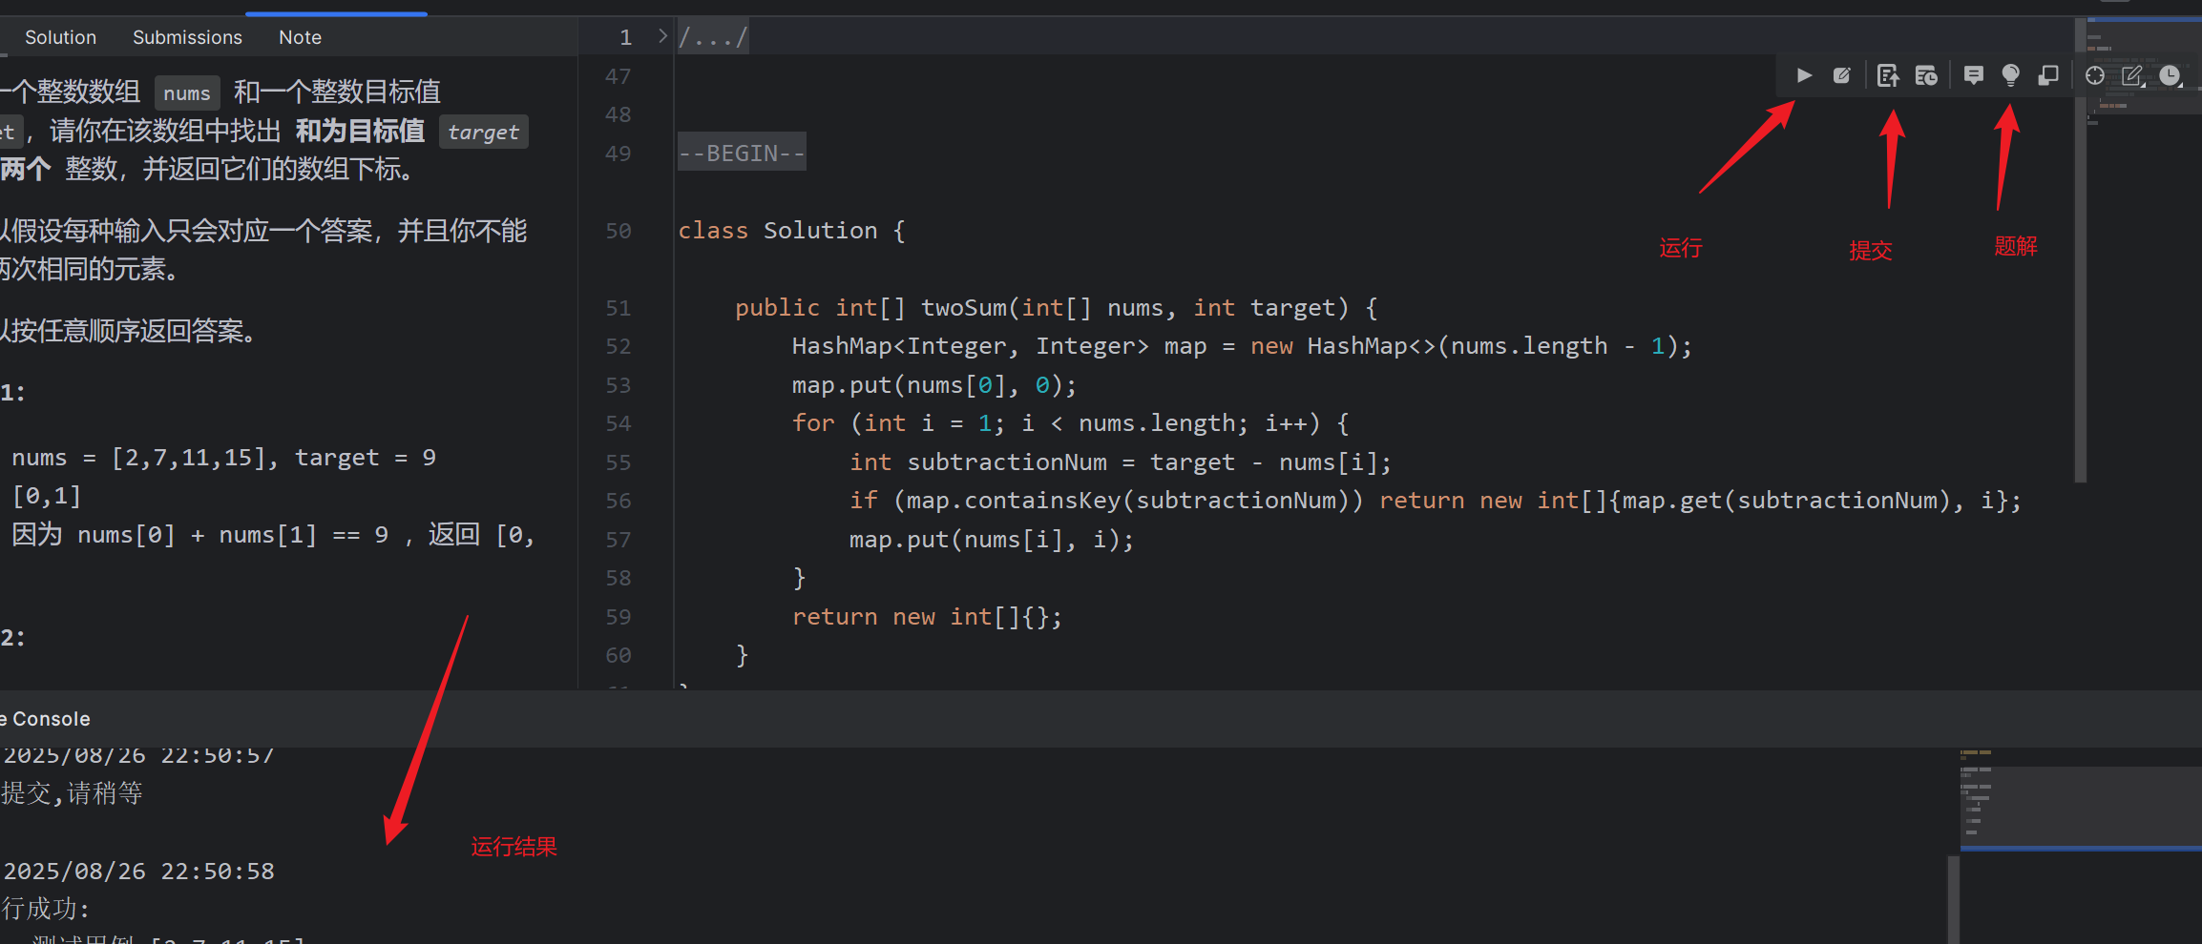Image resolution: width=2202 pixels, height=944 pixels.
Task: Switch to the Note tab
Action: pos(299,37)
